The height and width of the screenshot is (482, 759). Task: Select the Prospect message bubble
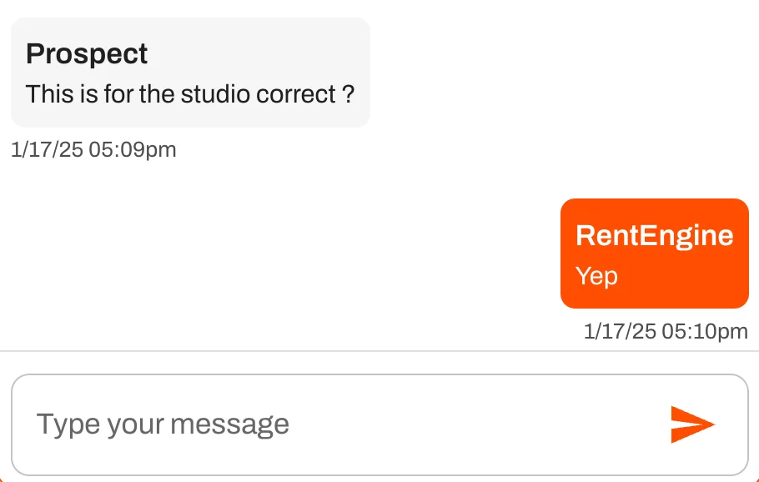pyautogui.click(x=189, y=72)
